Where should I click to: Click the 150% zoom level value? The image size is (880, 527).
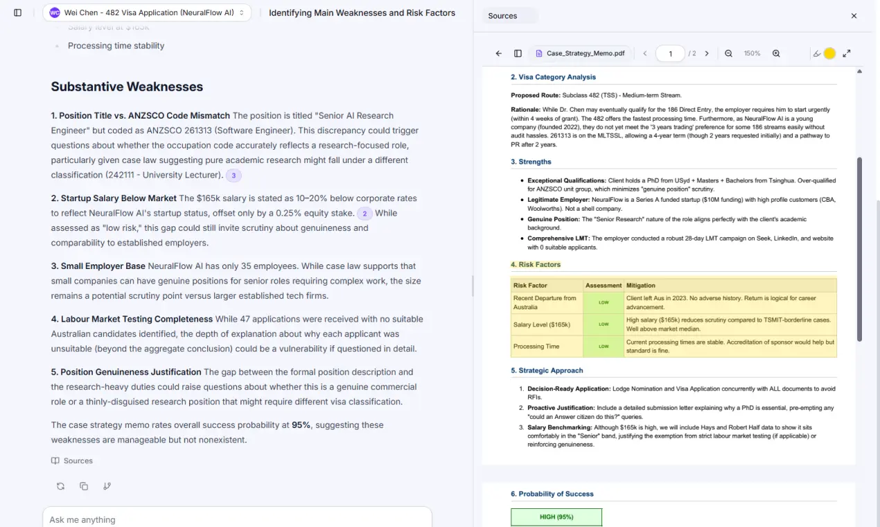pyautogui.click(x=752, y=53)
